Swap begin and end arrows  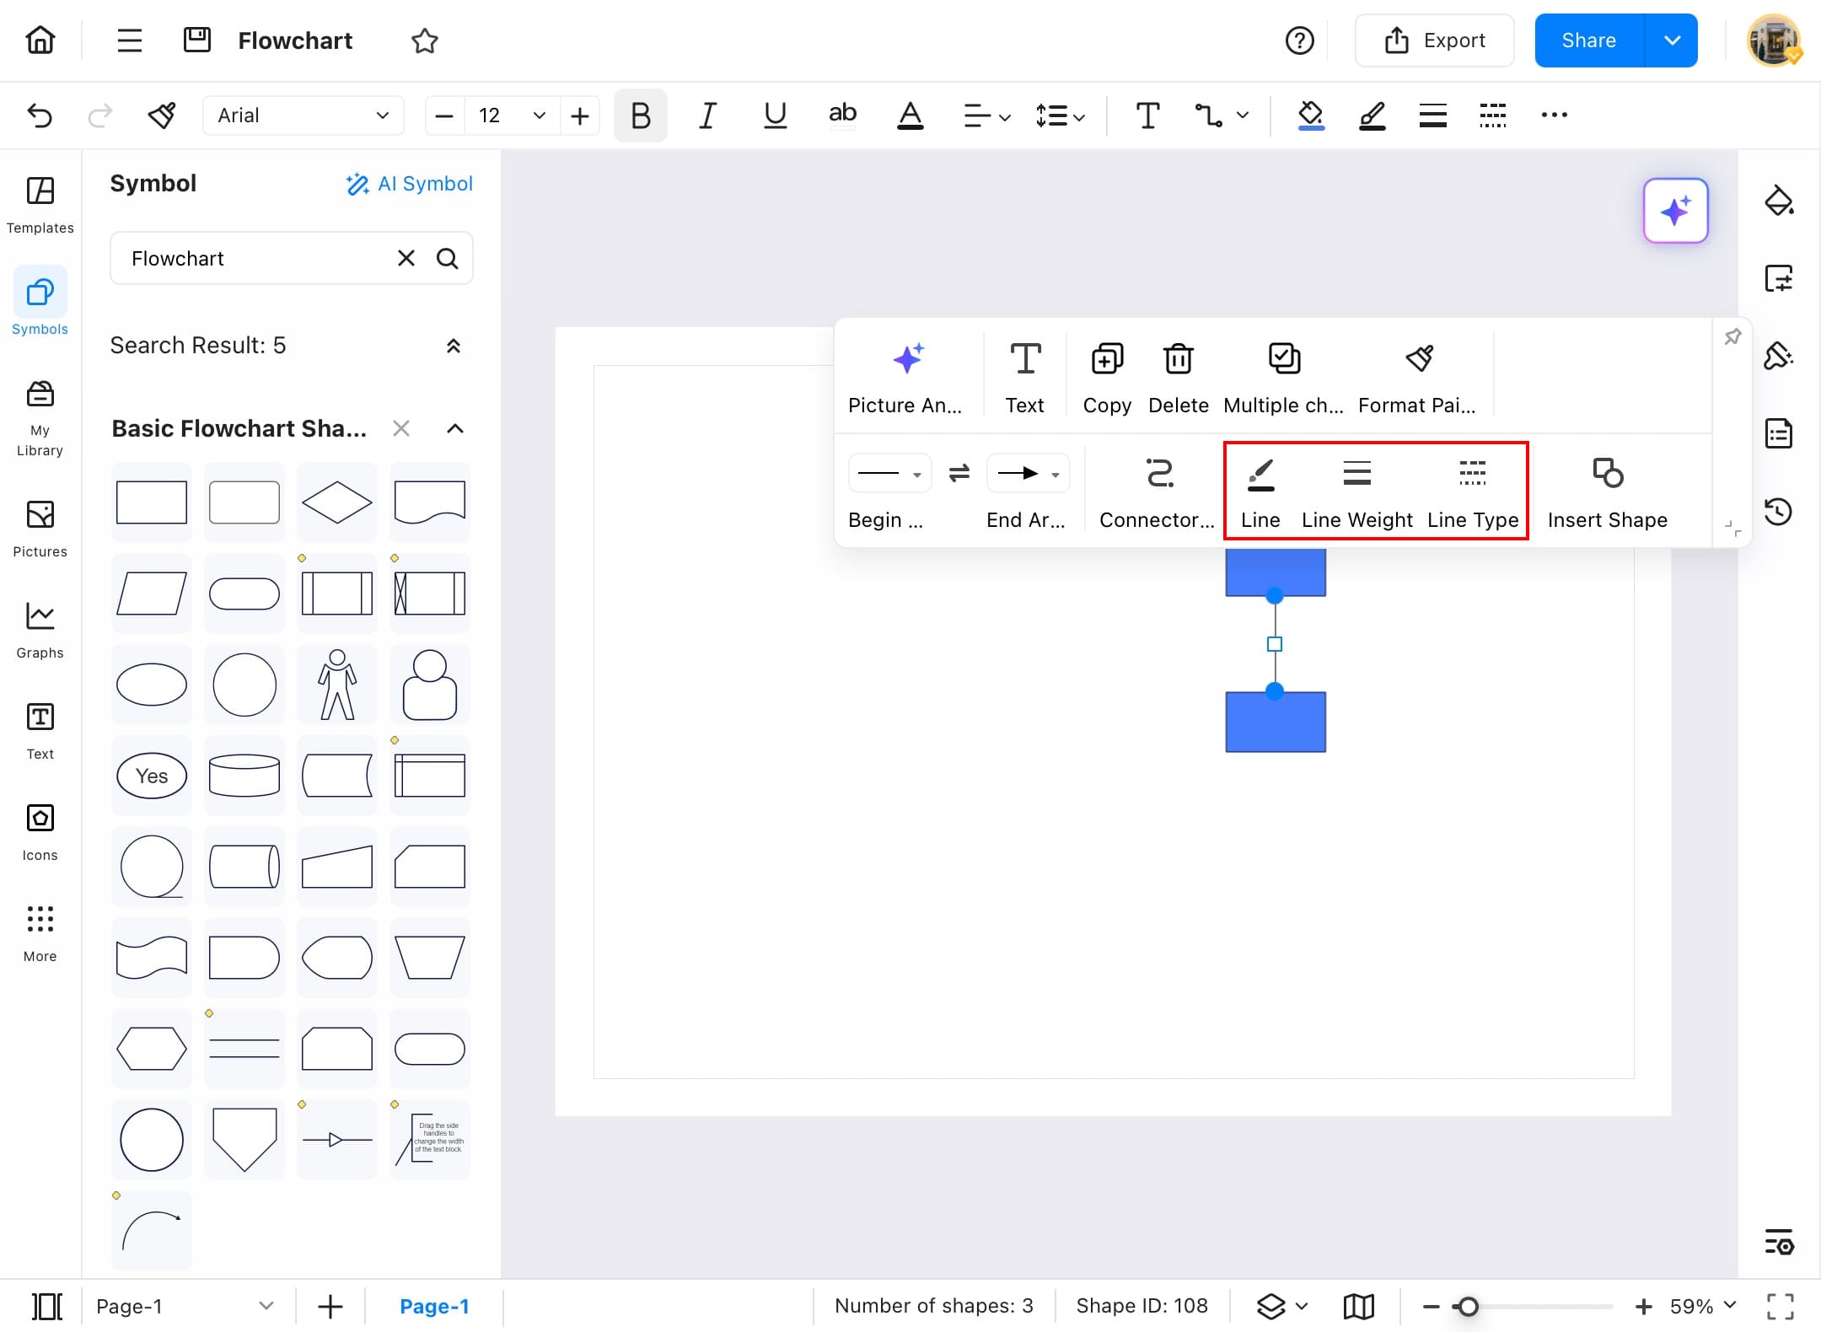click(959, 473)
